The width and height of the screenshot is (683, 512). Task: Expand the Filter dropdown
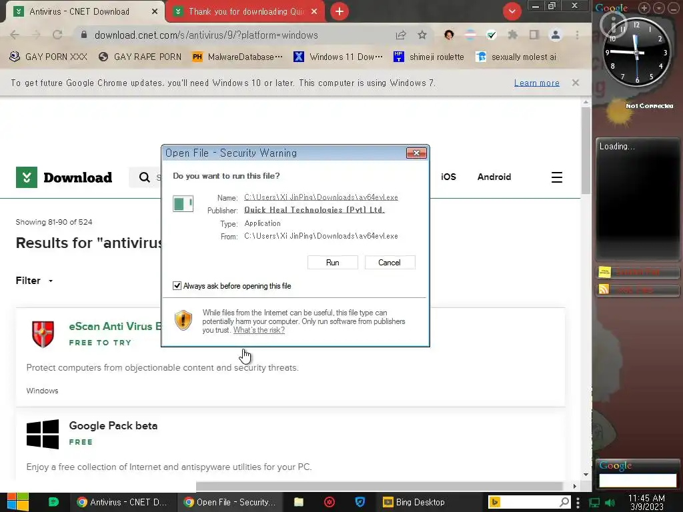pos(34,281)
